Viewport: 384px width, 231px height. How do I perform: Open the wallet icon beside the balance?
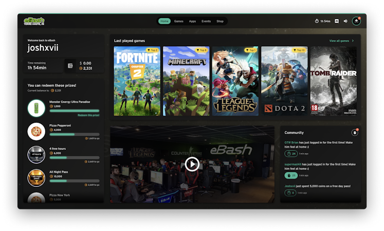(x=70, y=66)
